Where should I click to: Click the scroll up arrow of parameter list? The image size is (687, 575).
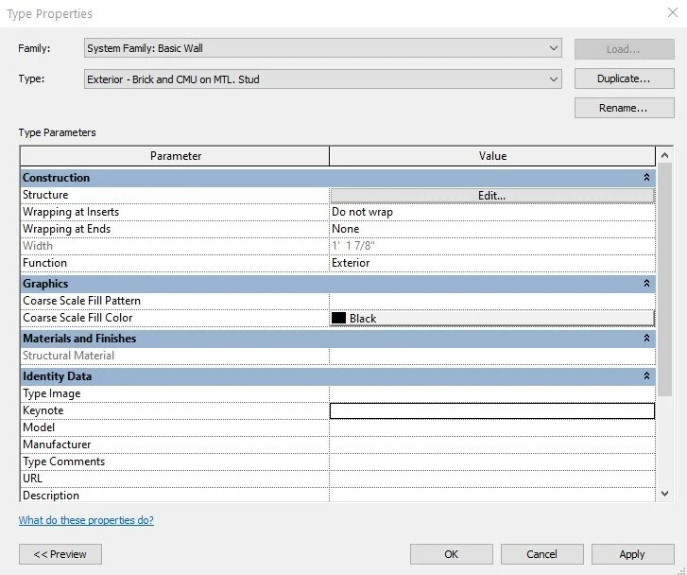[x=664, y=155]
